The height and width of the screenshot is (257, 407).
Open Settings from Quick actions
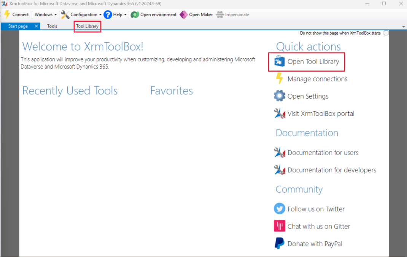tap(308, 96)
